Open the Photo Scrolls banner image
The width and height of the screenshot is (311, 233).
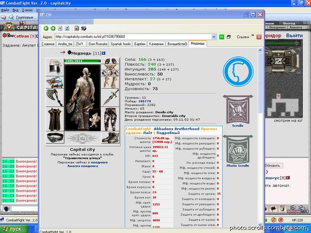(x=237, y=149)
